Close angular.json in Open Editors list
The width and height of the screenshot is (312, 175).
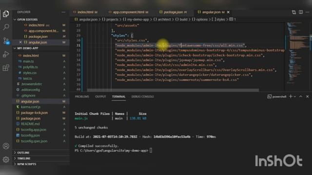pos(20,42)
